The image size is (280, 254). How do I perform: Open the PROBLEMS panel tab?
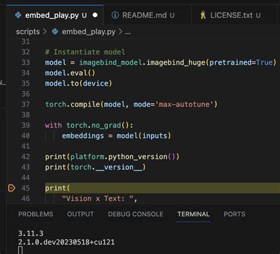click(35, 214)
